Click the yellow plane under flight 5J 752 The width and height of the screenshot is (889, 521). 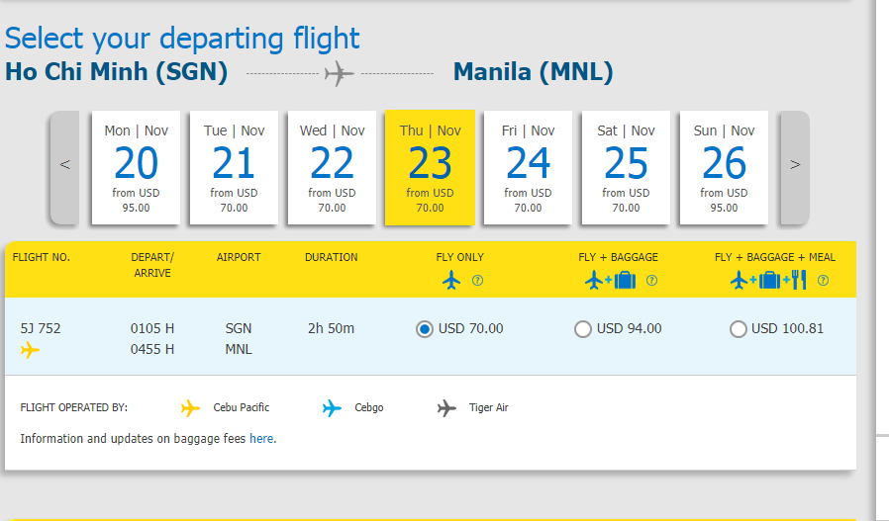pyautogui.click(x=30, y=350)
